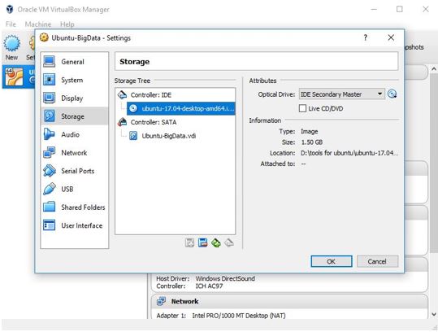The width and height of the screenshot is (438, 332).
Task: Close the Ubuntu-BigData Settings dialog
Action: coord(391,37)
